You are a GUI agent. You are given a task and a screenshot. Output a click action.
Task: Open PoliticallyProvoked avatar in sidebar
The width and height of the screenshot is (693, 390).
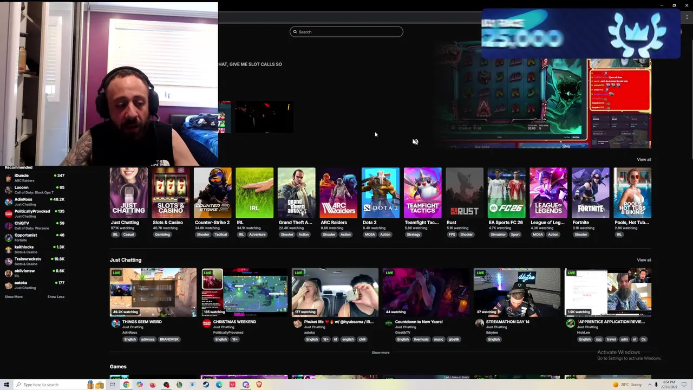click(x=8, y=213)
